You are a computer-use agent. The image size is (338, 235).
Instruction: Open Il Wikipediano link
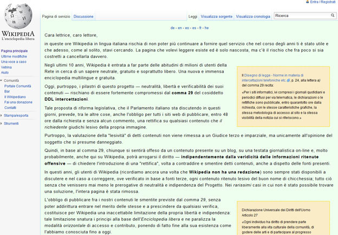tap(15, 97)
